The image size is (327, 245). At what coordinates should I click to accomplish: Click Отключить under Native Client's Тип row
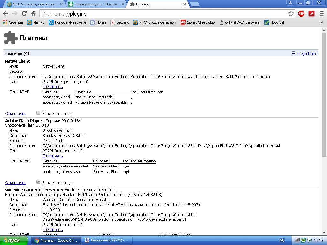(53, 87)
